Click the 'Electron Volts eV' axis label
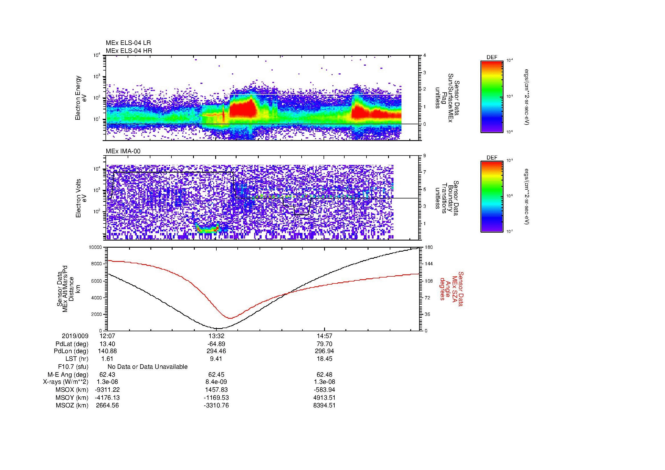Image resolution: width=665 pixels, height=470 pixels. pos(81,198)
